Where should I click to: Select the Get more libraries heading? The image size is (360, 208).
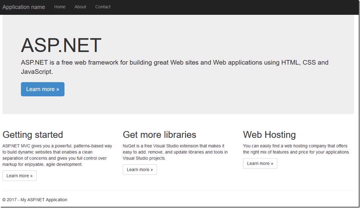[159, 135]
